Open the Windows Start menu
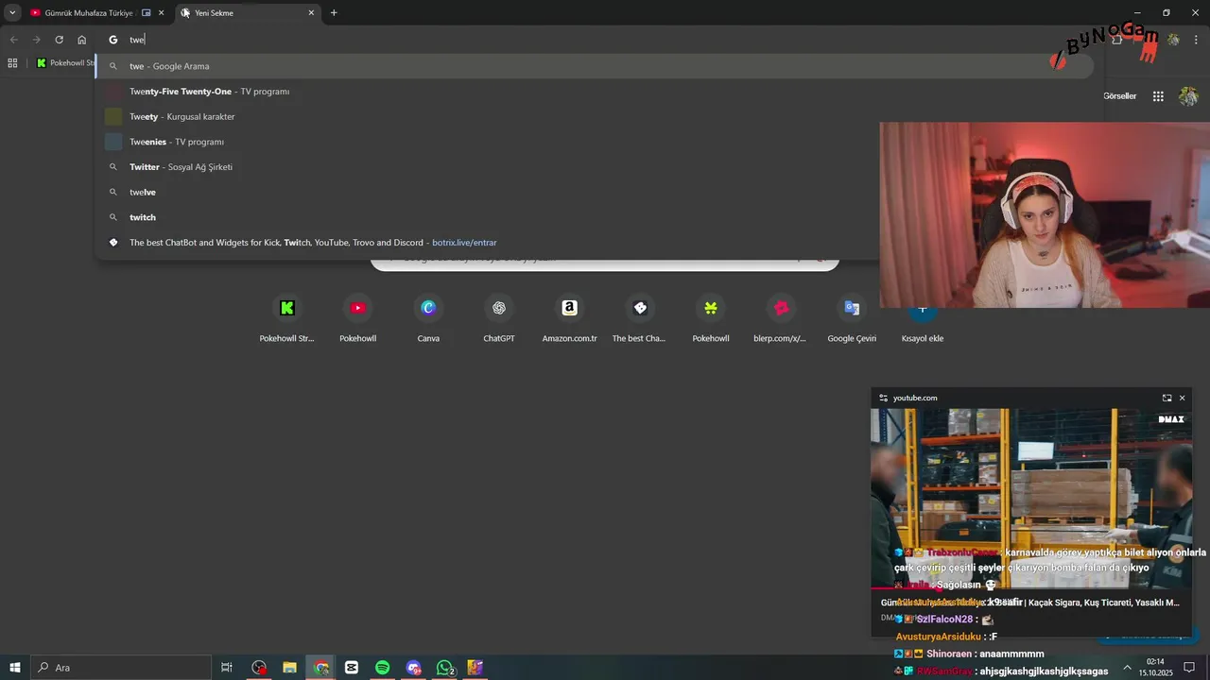Viewport: 1210px width, 680px height. (x=15, y=668)
